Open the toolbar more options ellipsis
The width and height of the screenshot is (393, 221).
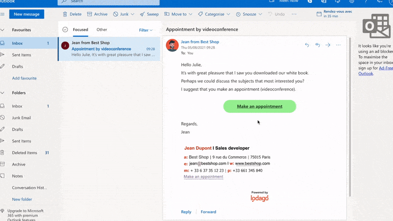(294, 14)
